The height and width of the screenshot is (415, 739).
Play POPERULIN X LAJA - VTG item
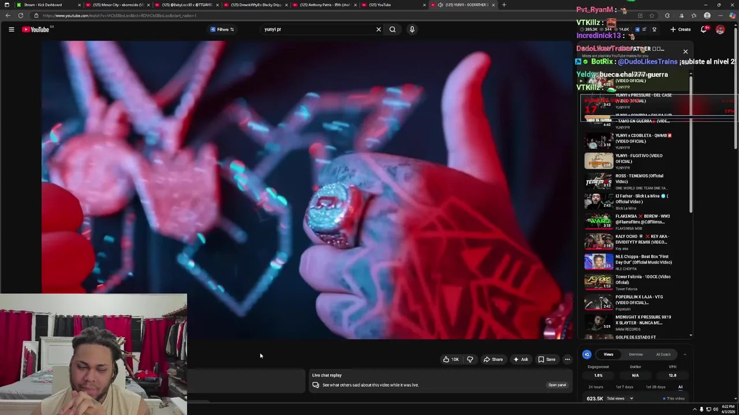pyautogui.click(x=635, y=303)
